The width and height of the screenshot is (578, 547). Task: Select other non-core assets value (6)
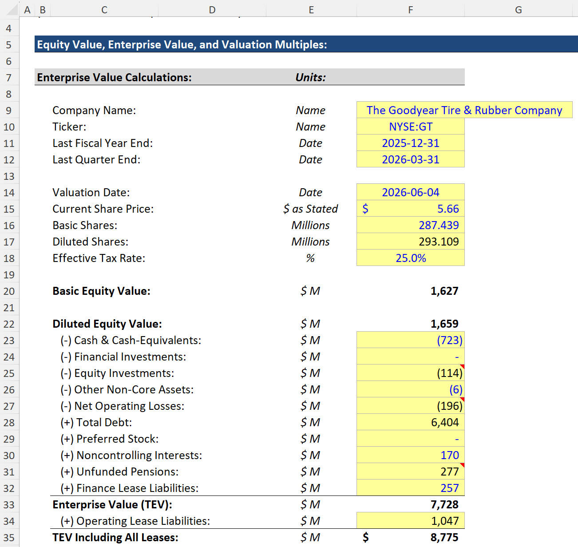pos(411,389)
